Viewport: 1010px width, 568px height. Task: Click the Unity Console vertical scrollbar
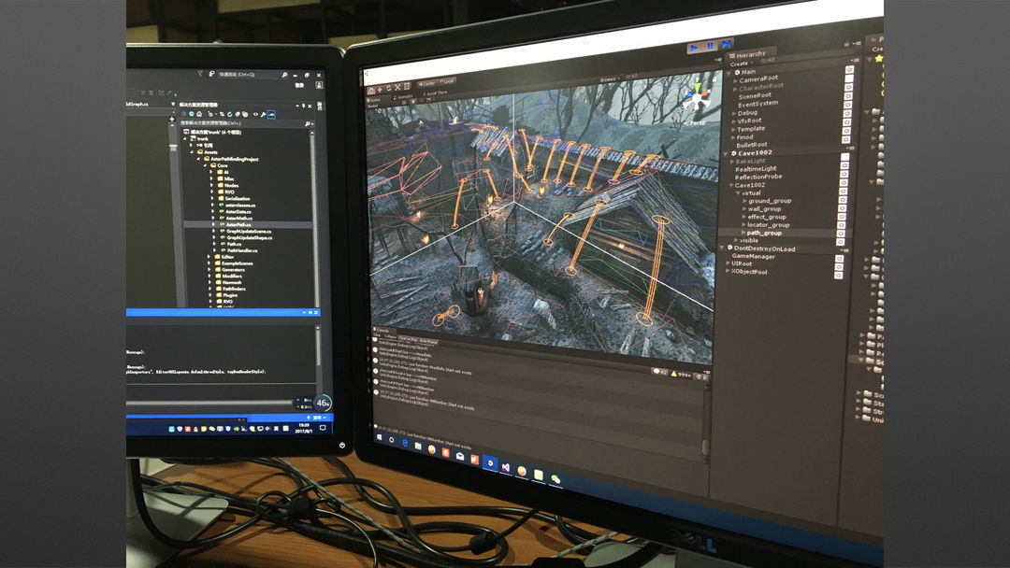(x=705, y=417)
